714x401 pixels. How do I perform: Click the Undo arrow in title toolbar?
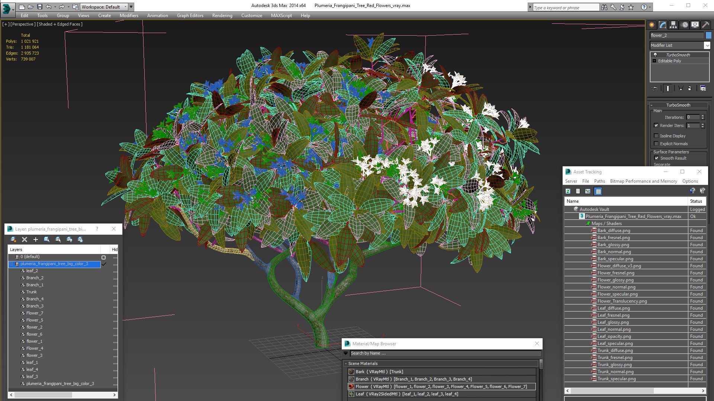[49, 7]
